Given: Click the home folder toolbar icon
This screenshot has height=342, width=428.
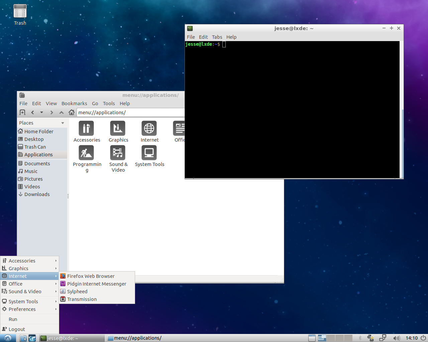Looking at the screenshot, I should click(71, 113).
